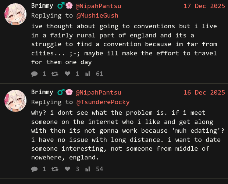Retweet the rural England conventions tweet

coord(54,74)
